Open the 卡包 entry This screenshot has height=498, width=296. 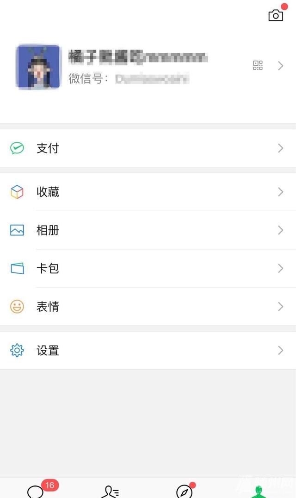[x=148, y=268]
